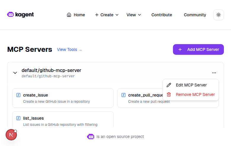The width and height of the screenshot is (231, 146).
Task: Click the pencil icon beside Edit MCP Server
Action: pyautogui.click(x=169, y=85)
